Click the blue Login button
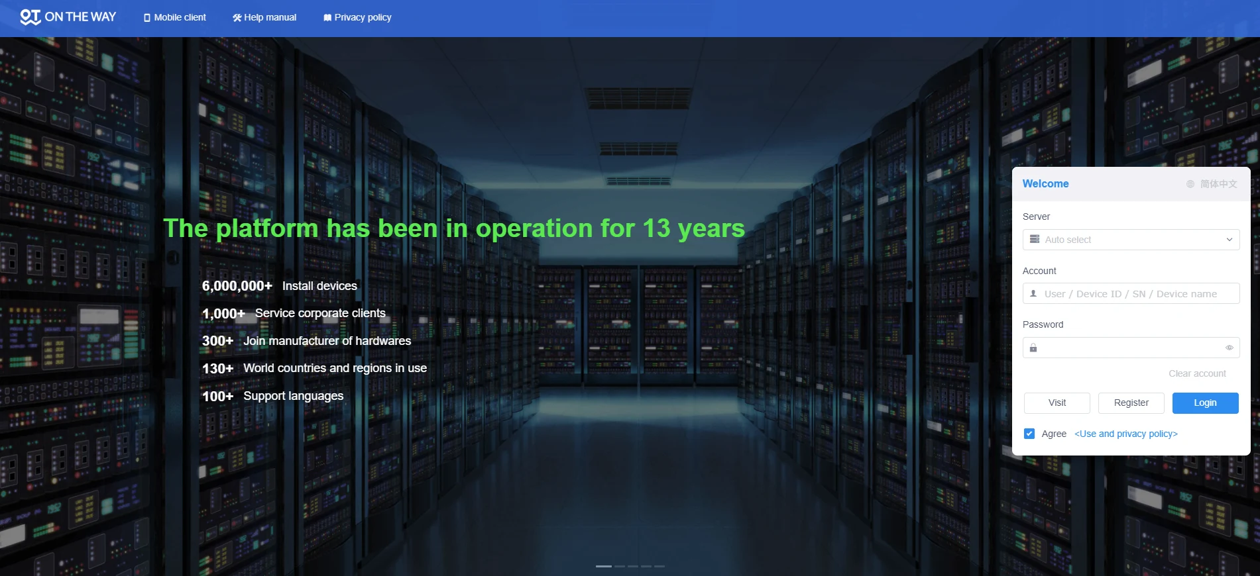The image size is (1260, 576). 1205,403
